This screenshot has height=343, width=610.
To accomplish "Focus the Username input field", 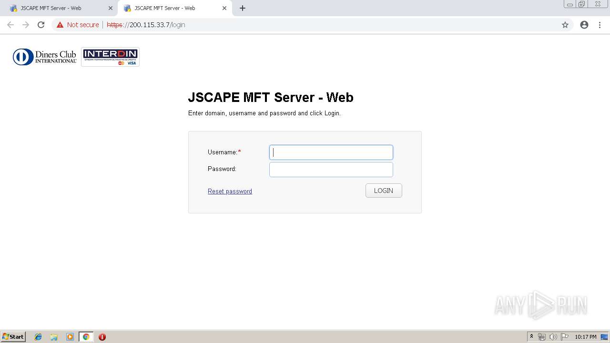I will click(x=331, y=152).
